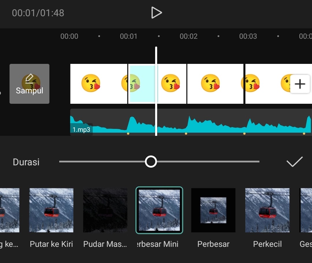Select the highlighted second emoji clip
Image resolution: width=312 pixels, height=263 pixels.
[157, 84]
